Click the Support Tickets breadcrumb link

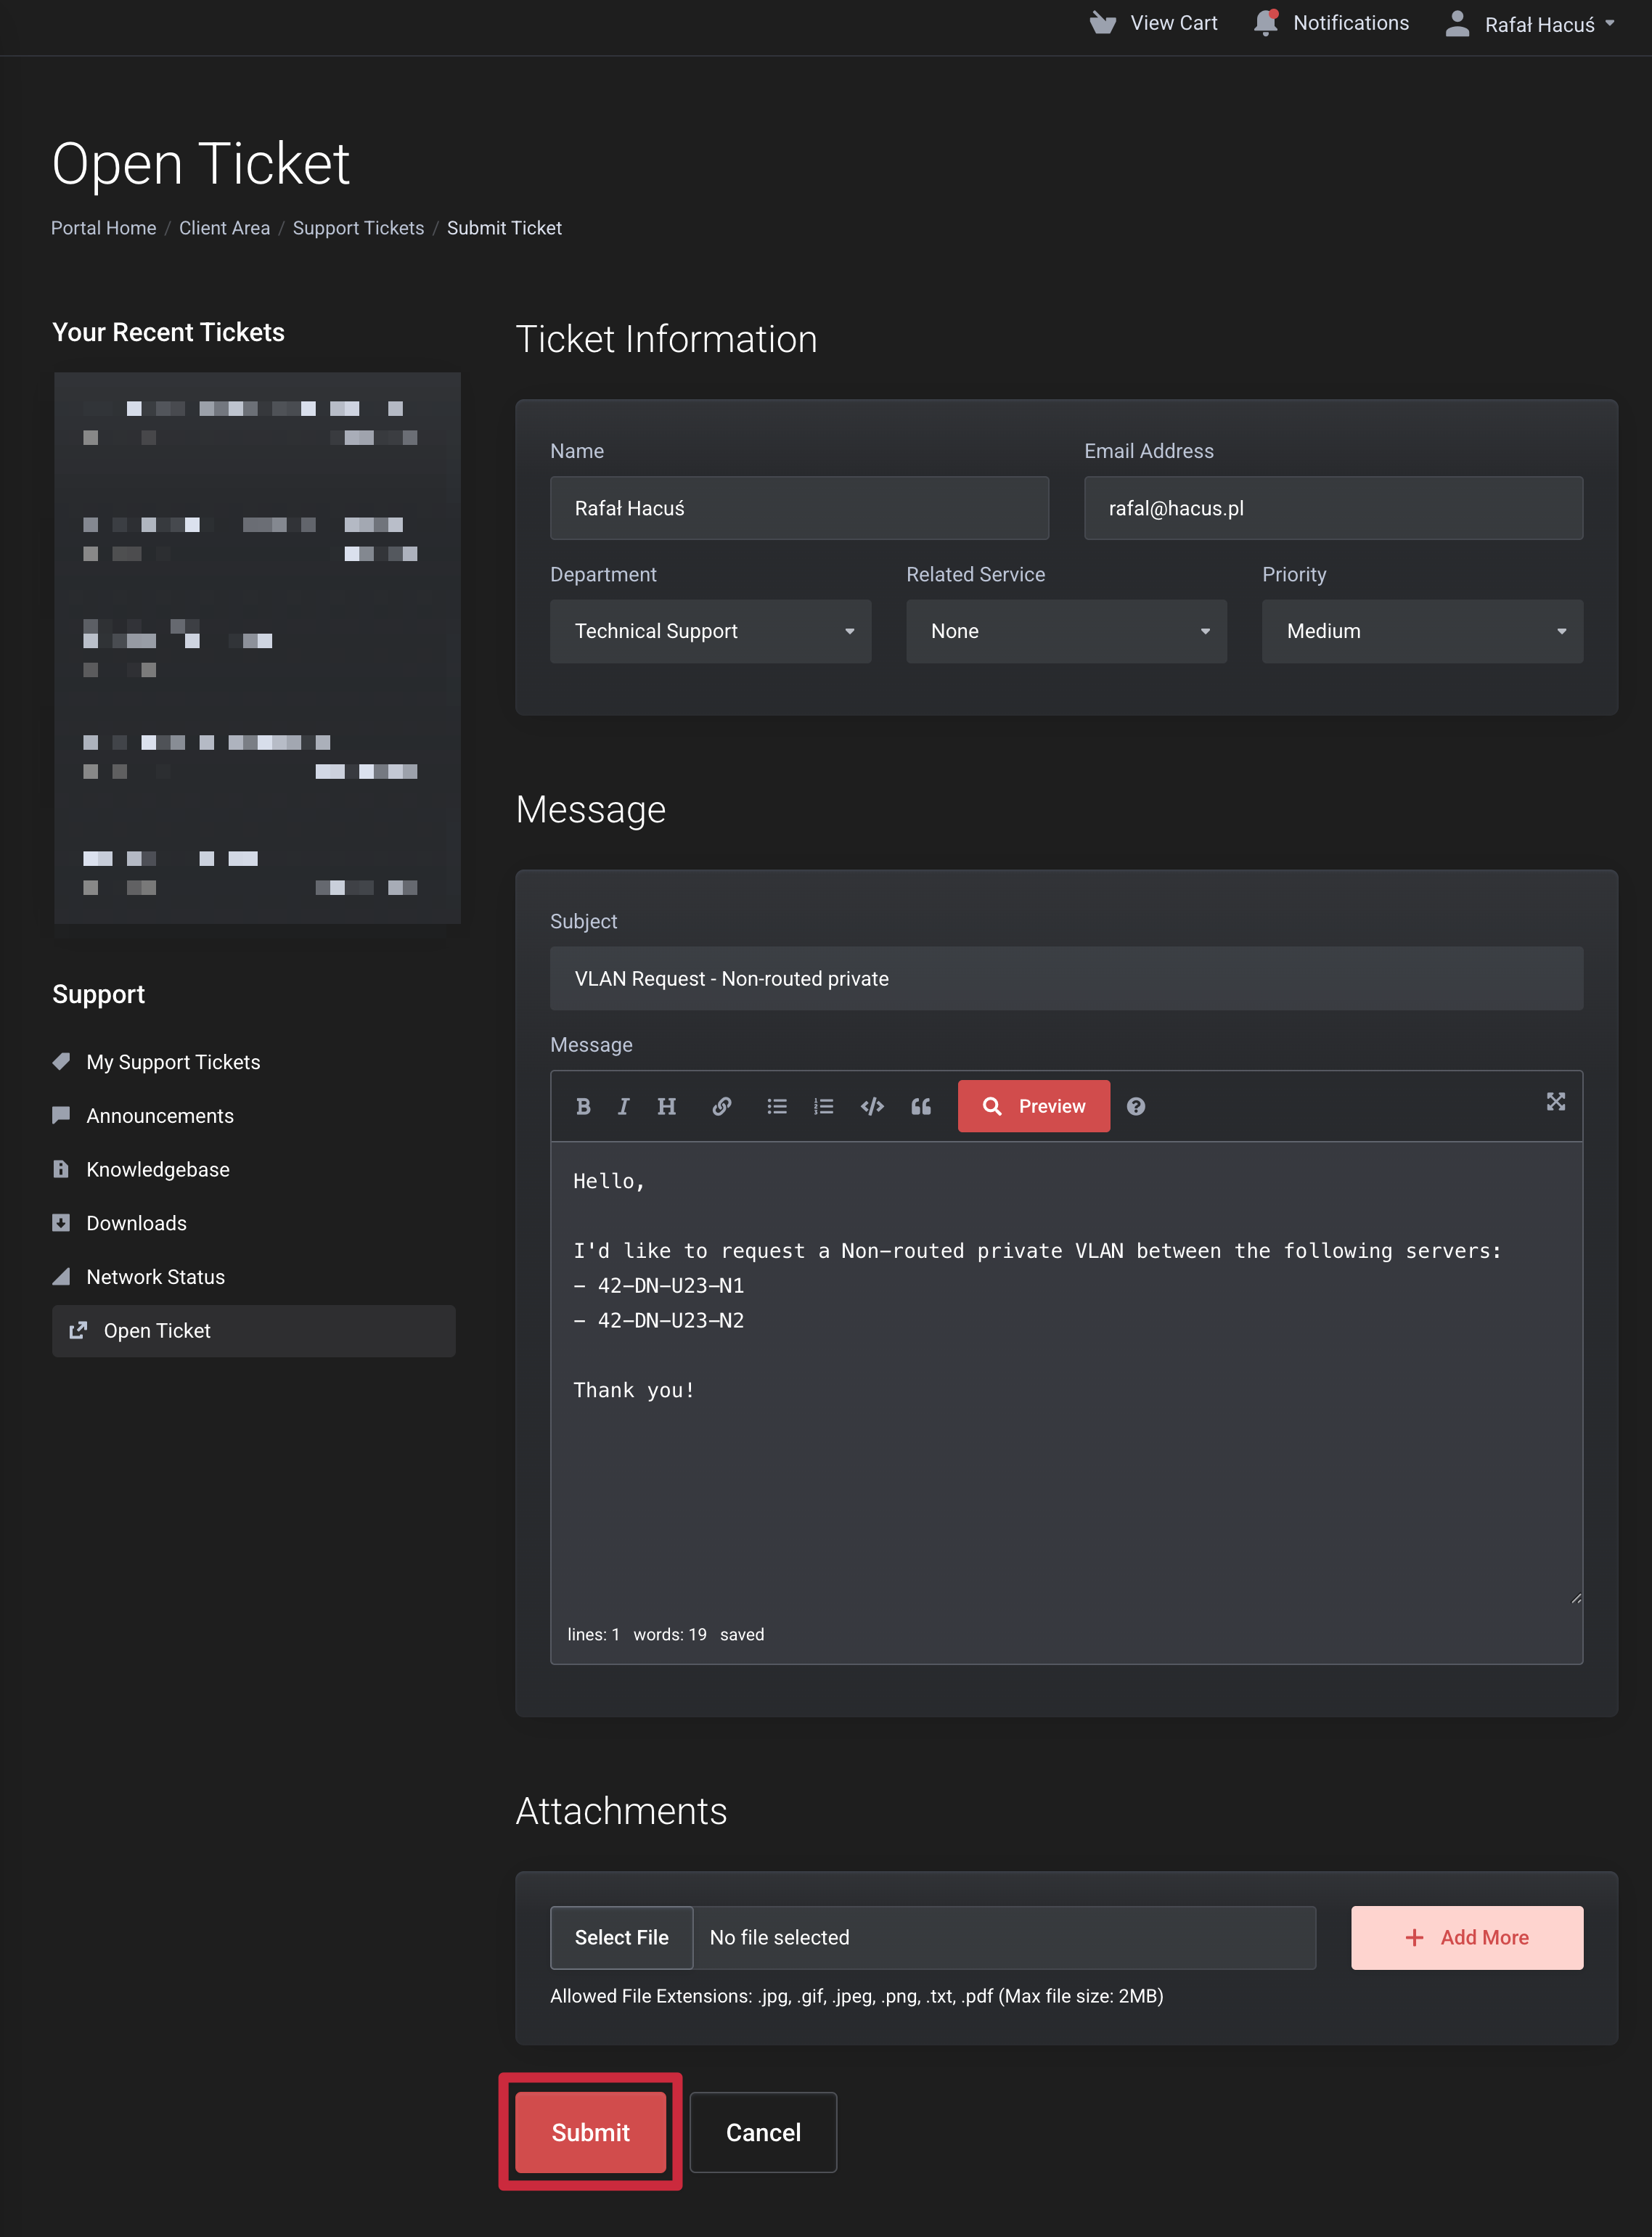coord(358,228)
